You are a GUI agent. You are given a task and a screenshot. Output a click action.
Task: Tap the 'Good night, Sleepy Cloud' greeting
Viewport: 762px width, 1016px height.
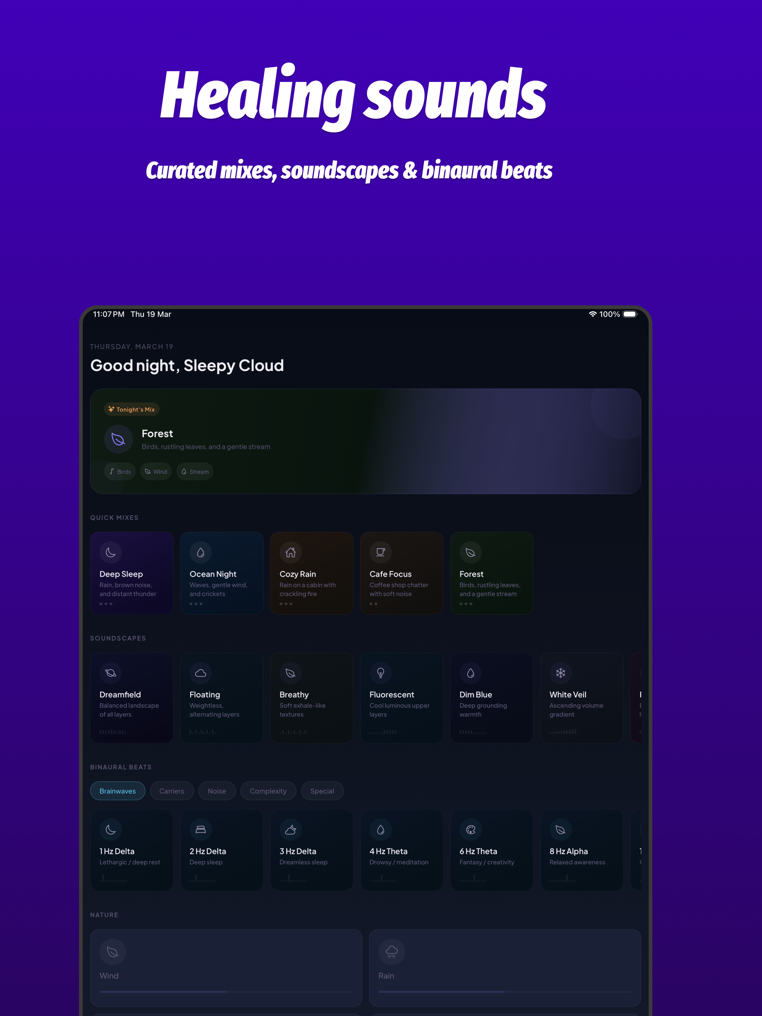(187, 365)
